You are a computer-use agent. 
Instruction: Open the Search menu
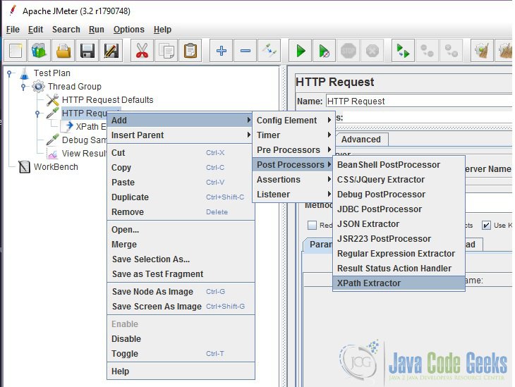(66, 30)
